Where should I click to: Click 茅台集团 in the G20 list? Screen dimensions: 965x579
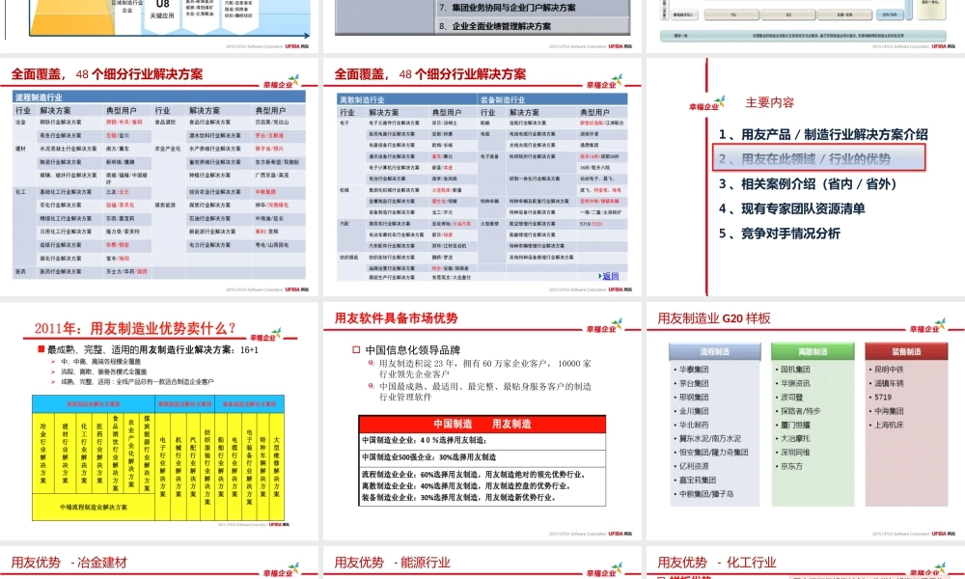tap(694, 383)
